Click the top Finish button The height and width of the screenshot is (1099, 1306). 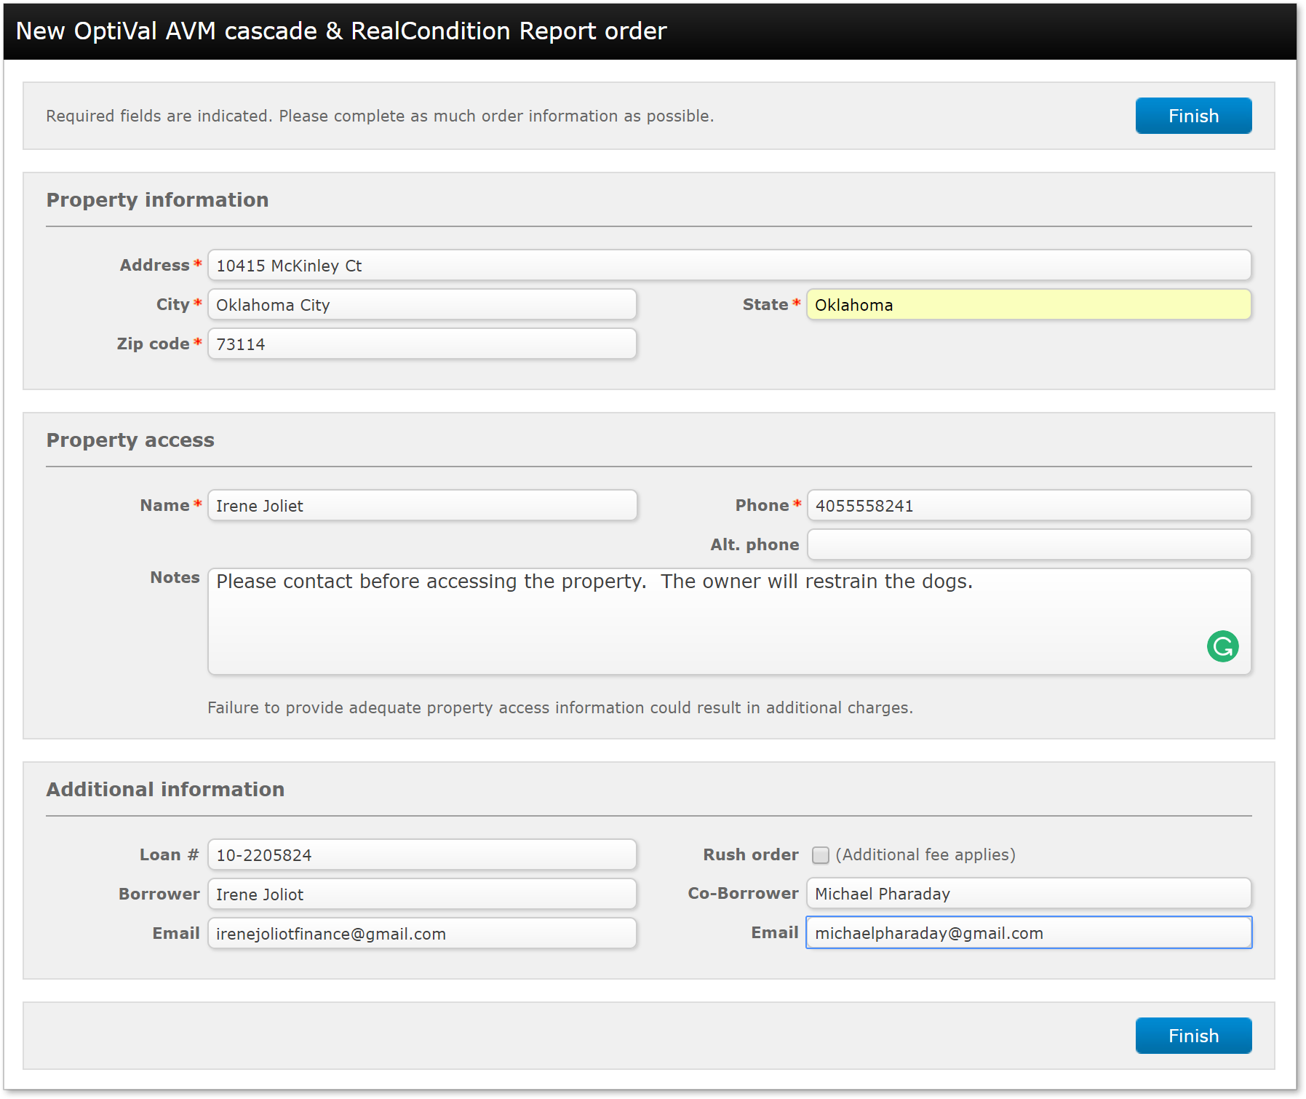[1192, 115]
